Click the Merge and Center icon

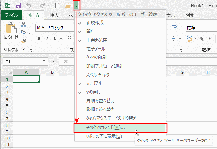173,39
